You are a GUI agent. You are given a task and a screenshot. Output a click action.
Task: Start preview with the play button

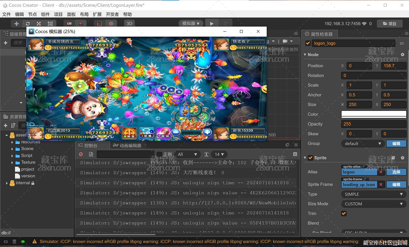(212, 24)
